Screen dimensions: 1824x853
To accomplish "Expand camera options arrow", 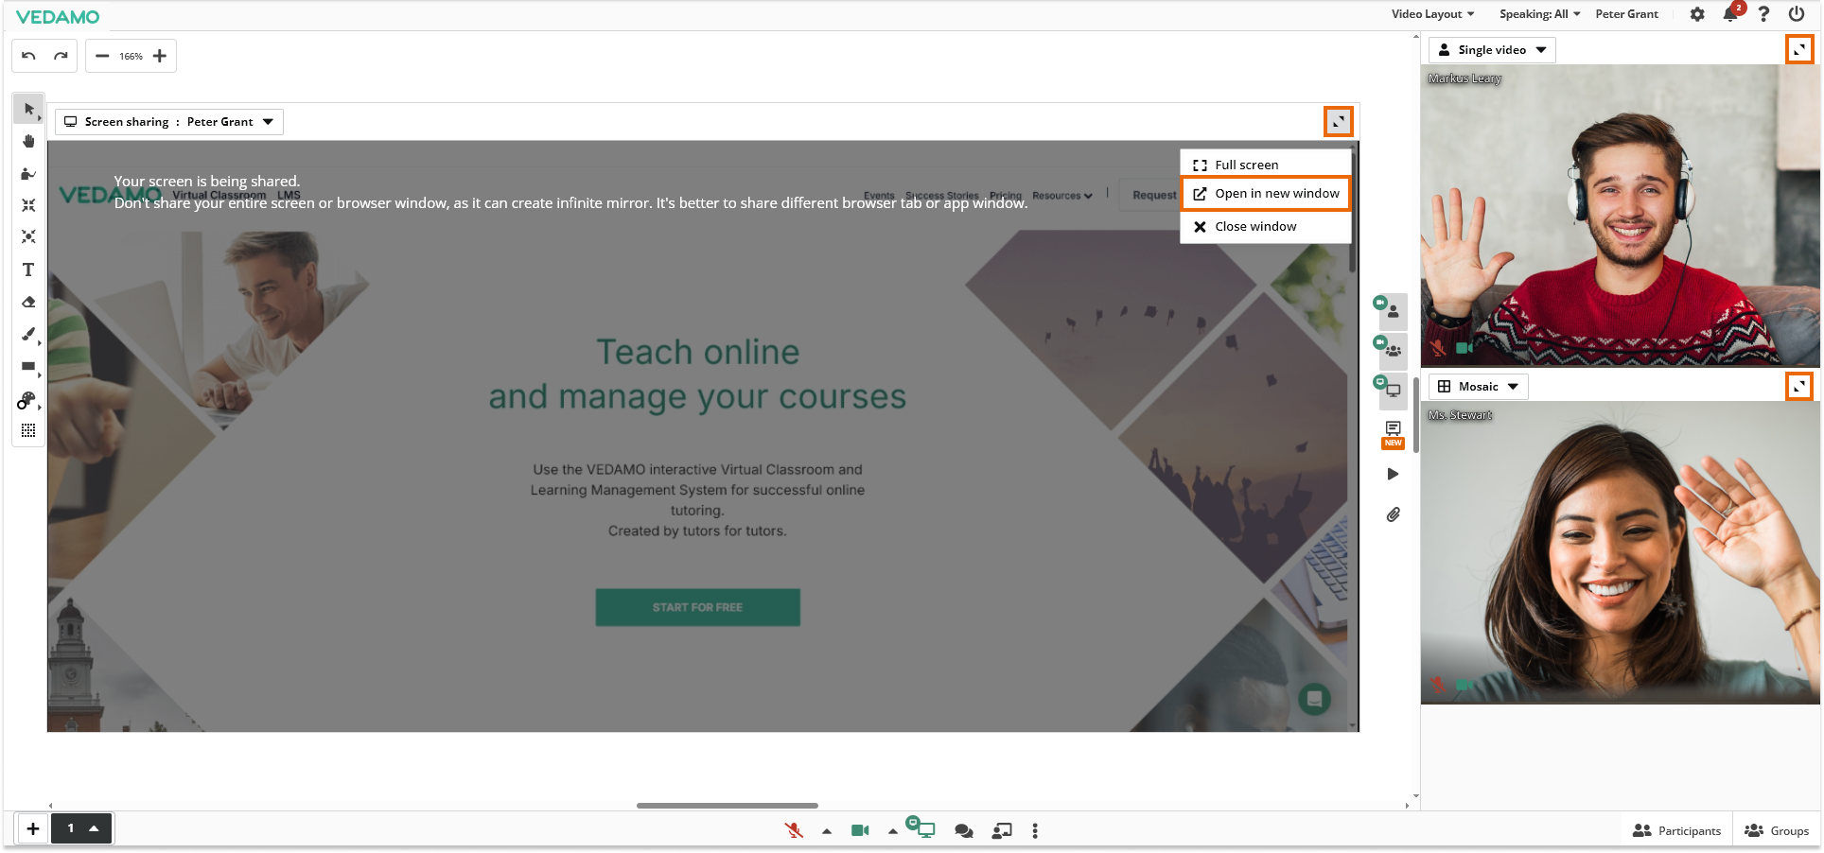I will point(892,832).
